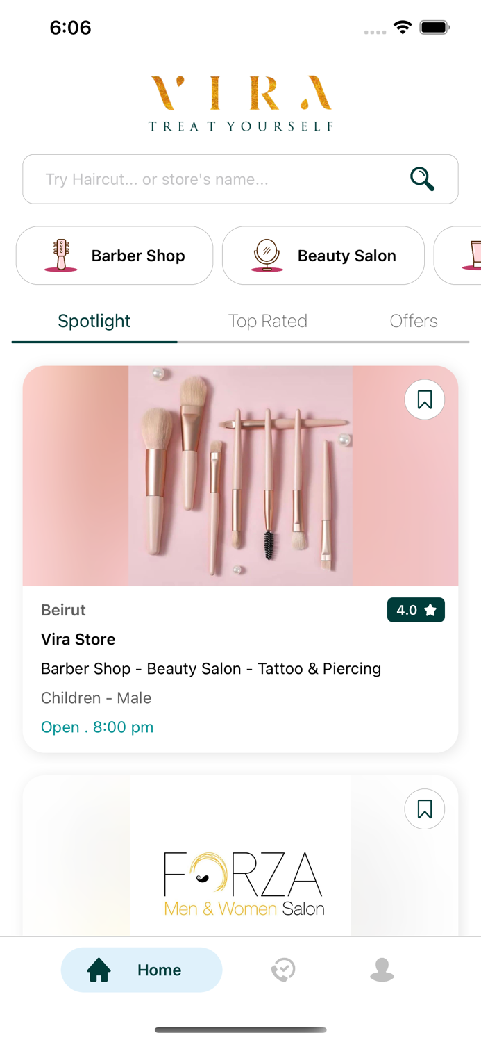Bookmark the Vira Store card
The width and height of the screenshot is (481, 1042).
pos(424,399)
